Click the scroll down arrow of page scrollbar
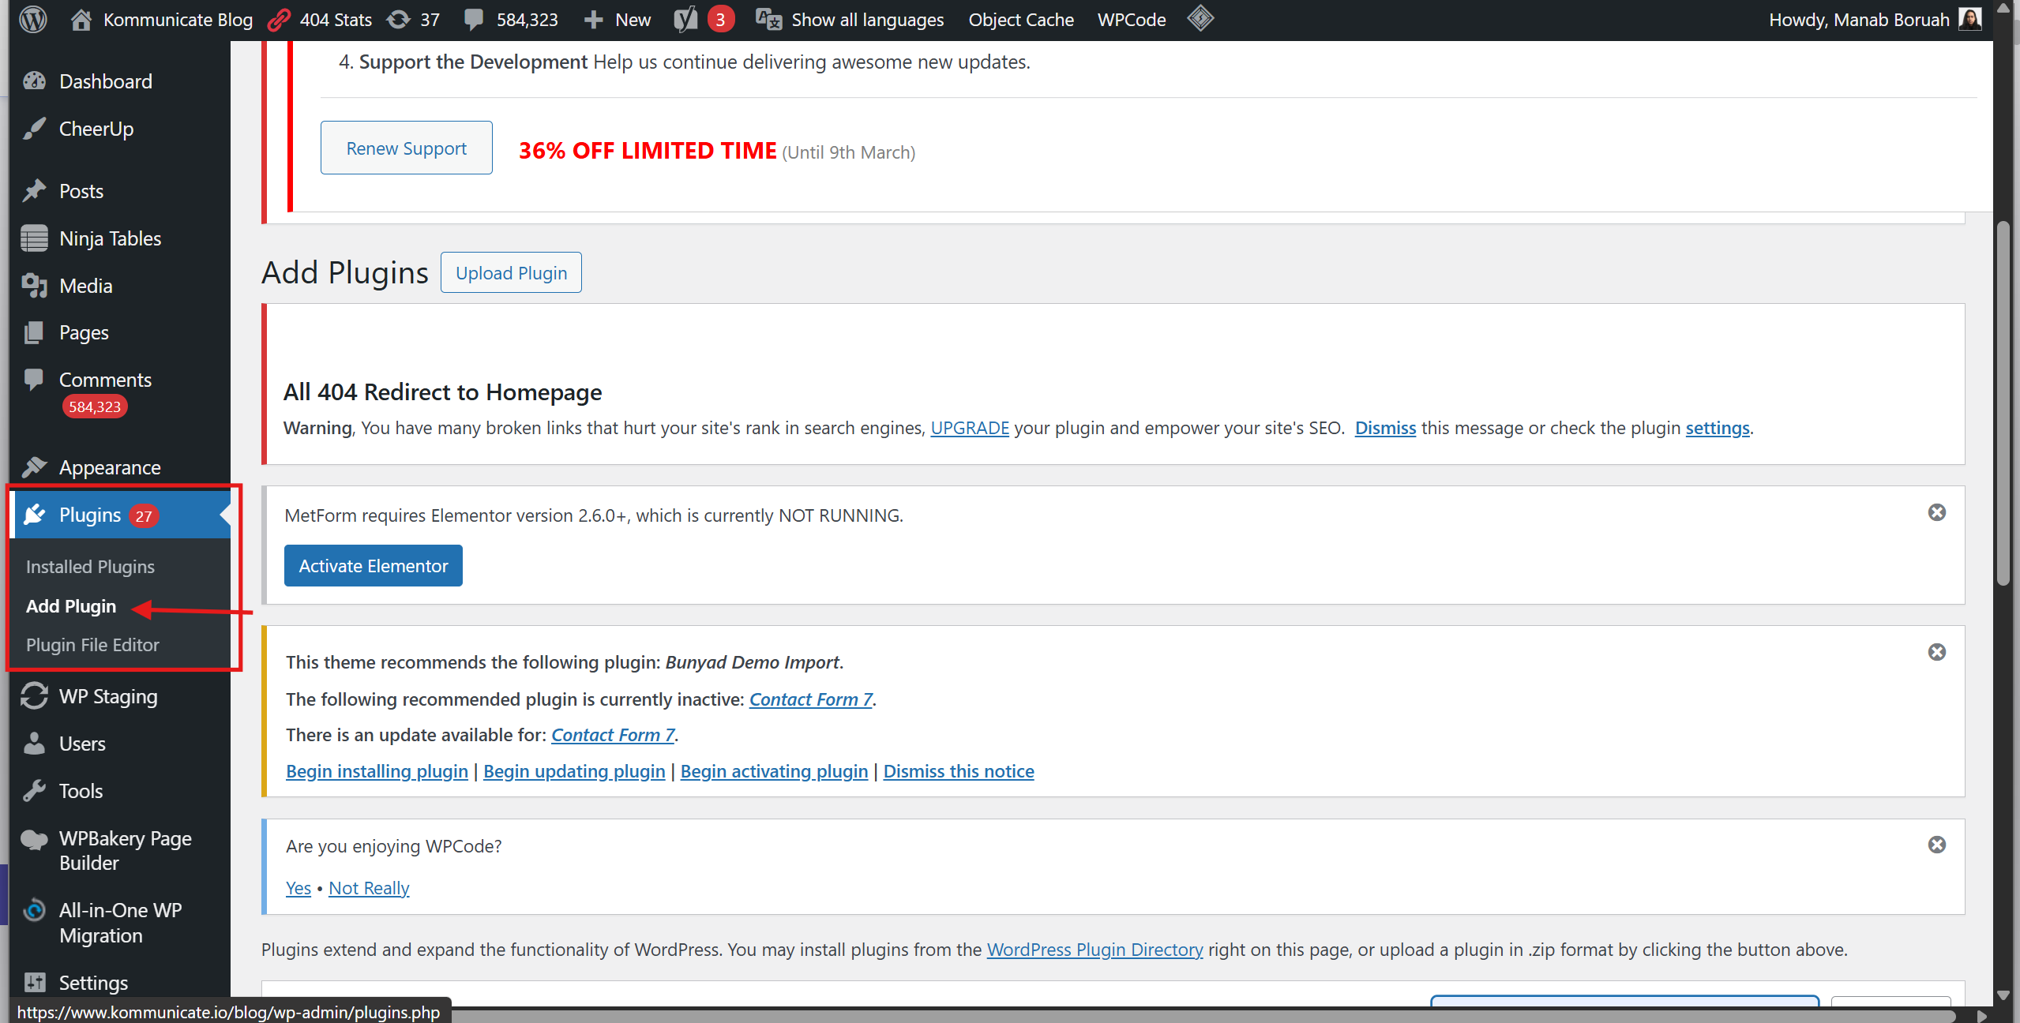 2003,995
